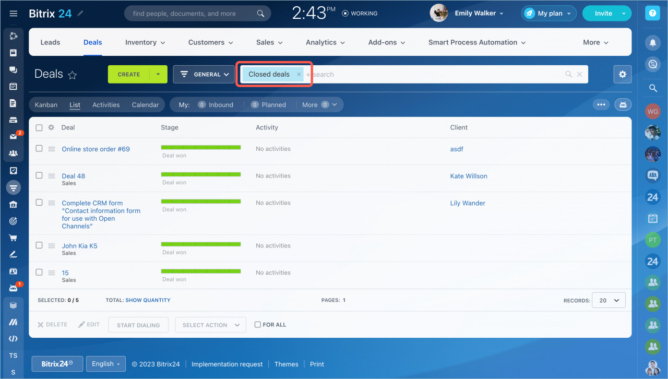Screen dimensions: 668x379
Task: Switch to Kanban view
Action: [46, 105]
